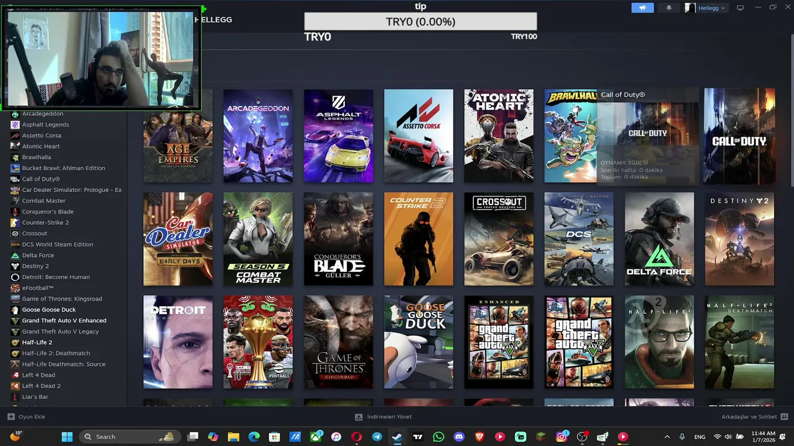794x446 pixels.
Task: Select Counter-Strike 2 sidebar icon
Action: pyautogui.click(x=15, y=222)
